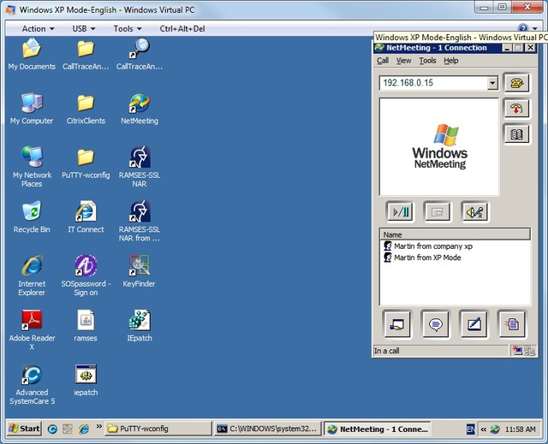The width and height of the screenshot is (548, 444).
Task: Open the NetMeeting Tools menu
Action: (427, 61)
